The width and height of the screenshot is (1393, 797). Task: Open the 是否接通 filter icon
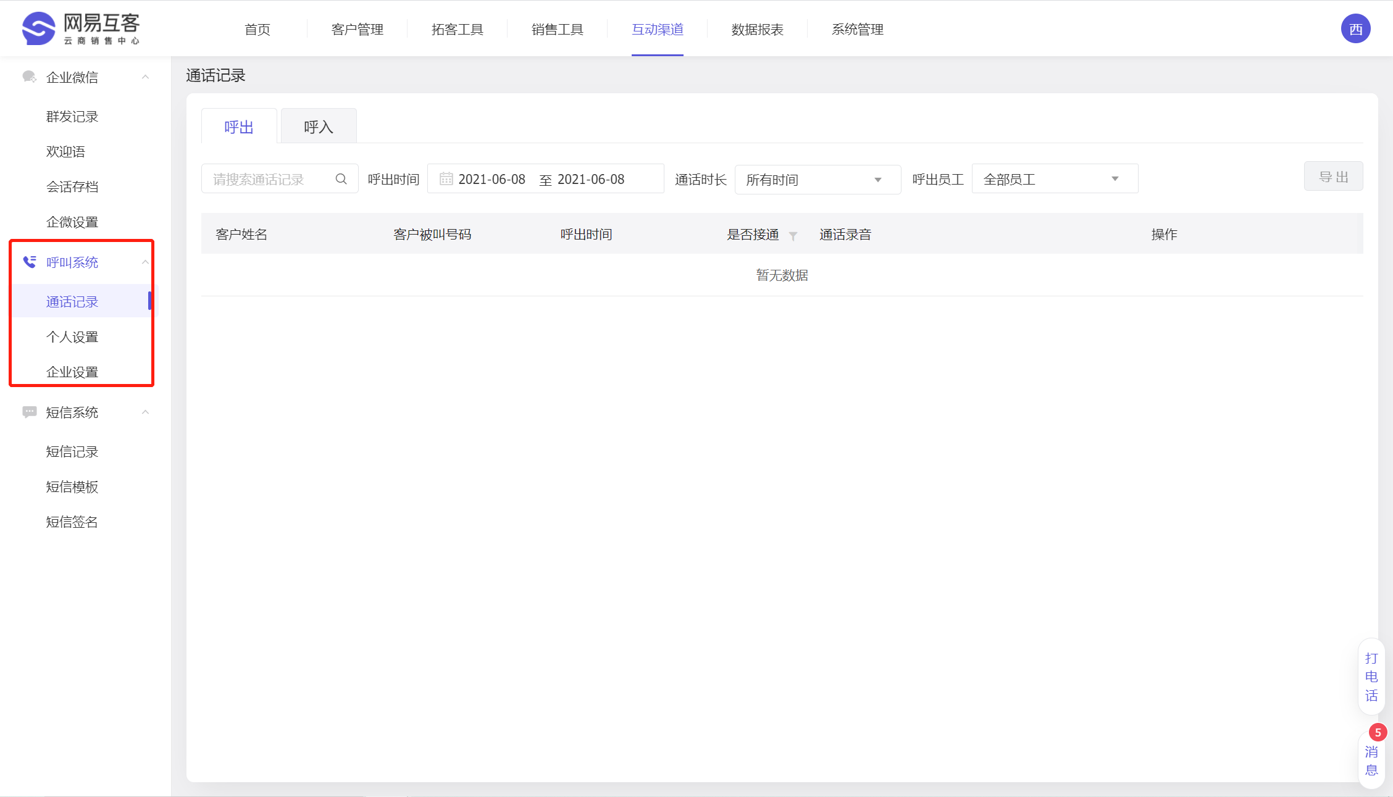point(793,236)
